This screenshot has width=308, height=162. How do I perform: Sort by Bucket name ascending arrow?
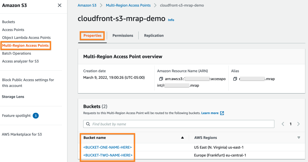[x=182, y=138]
